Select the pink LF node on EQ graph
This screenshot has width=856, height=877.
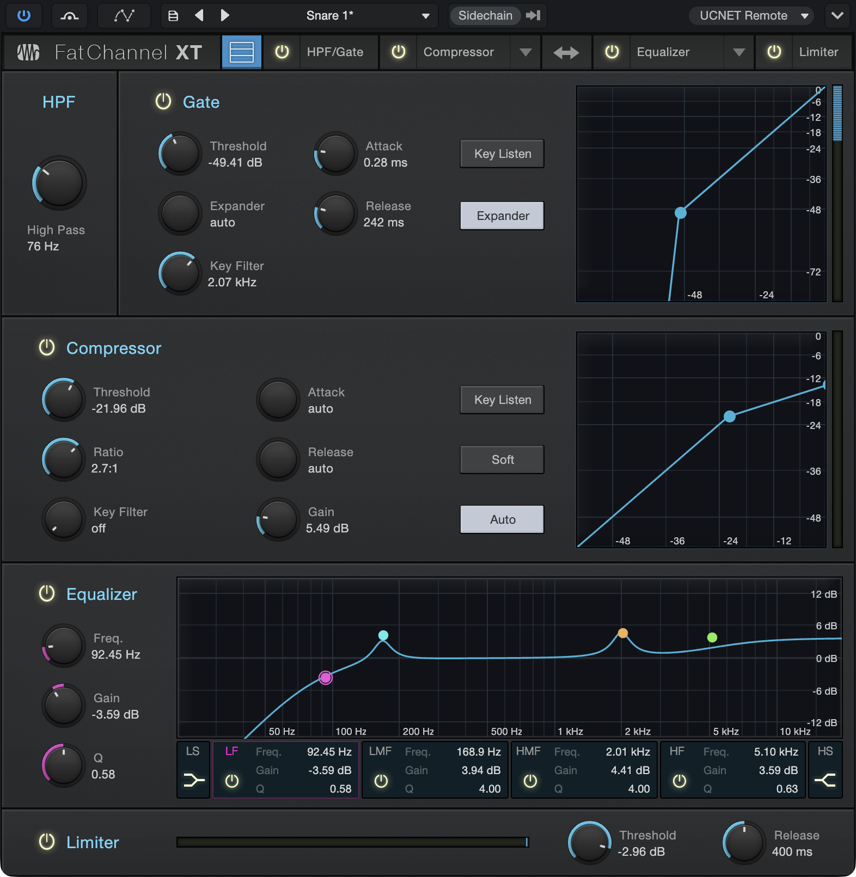[326, 677]
